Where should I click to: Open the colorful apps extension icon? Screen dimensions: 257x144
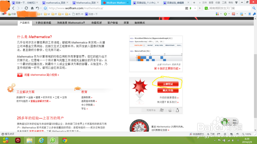click(x=217, y=14)
